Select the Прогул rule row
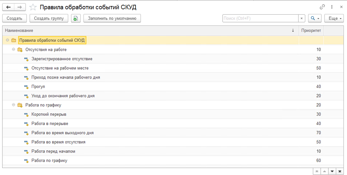Image resolution: width=347 pixels, height=175 pixels. 38,87
